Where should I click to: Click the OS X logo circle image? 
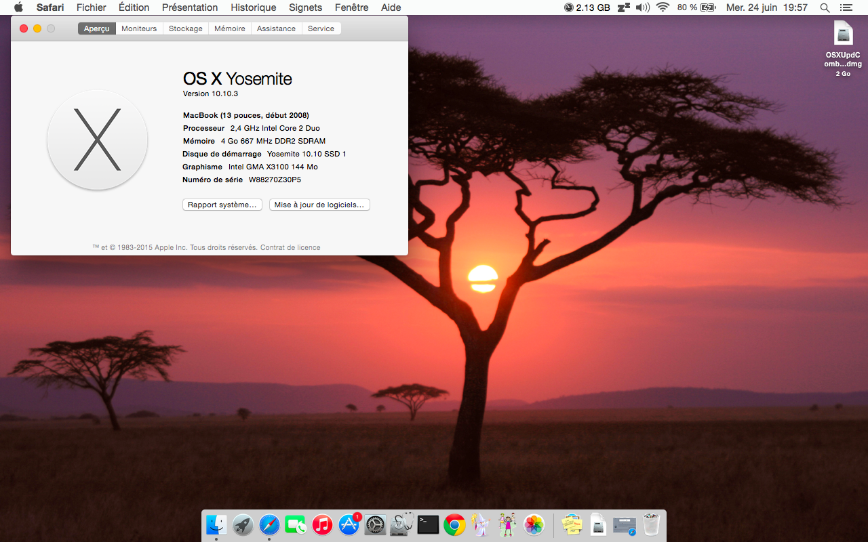point(97,140)
